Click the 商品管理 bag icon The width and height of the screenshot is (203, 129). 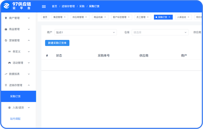[6, 29]
